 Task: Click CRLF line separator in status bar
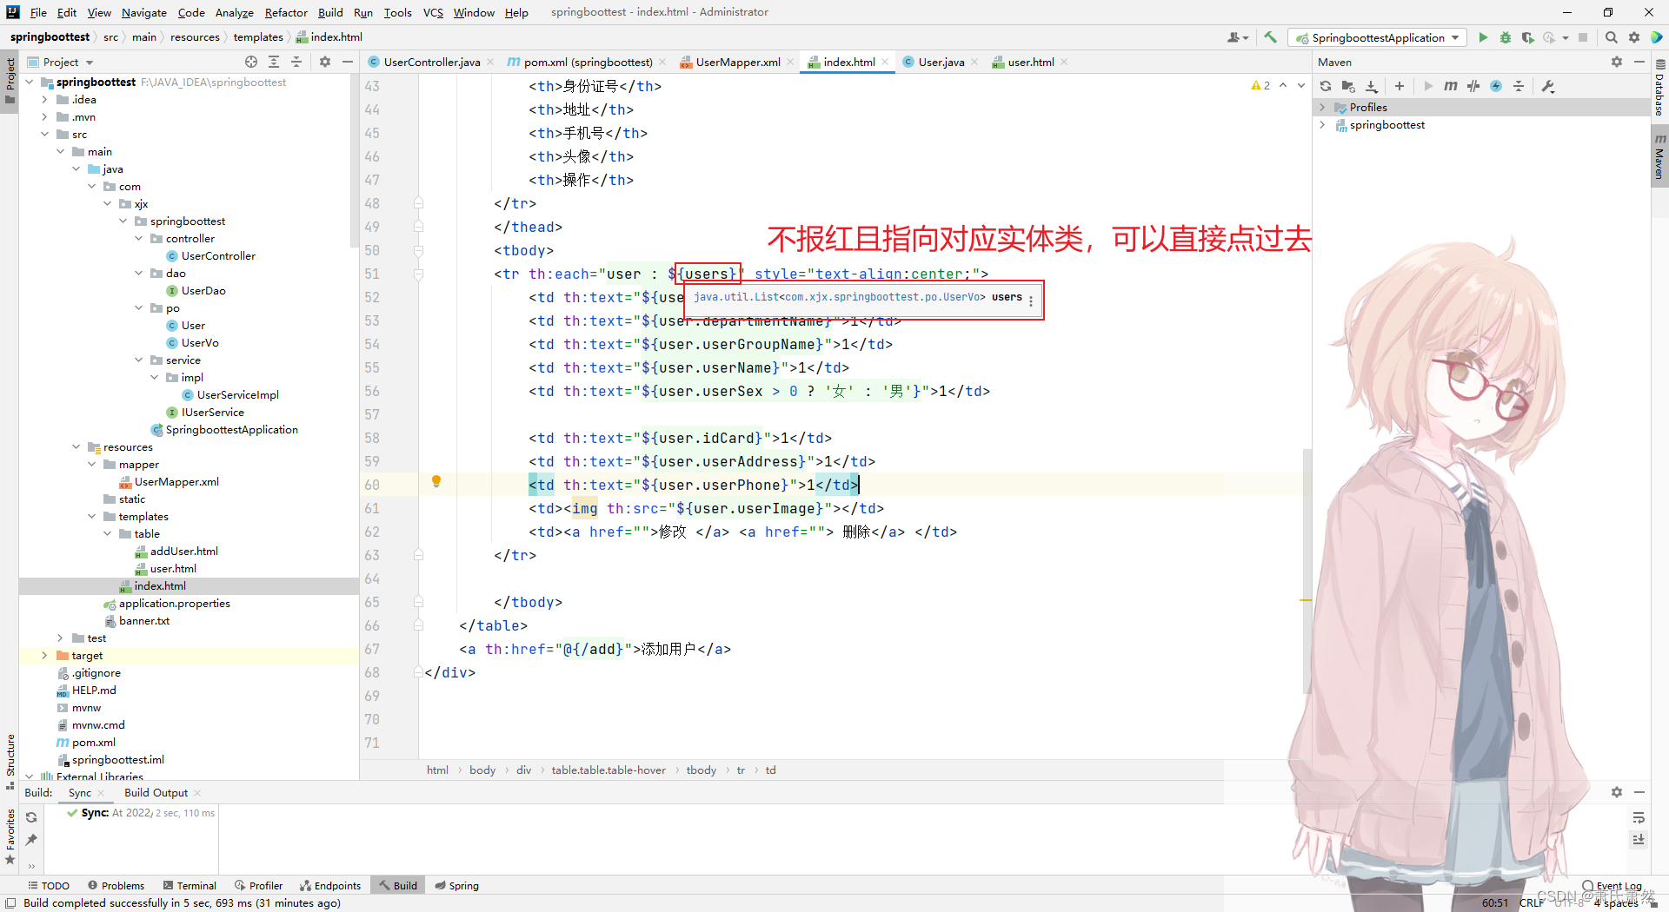1532,903
